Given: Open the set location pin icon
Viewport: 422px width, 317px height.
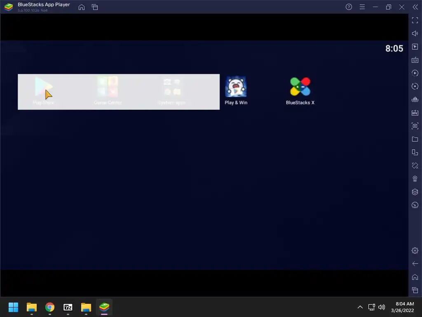Looking at the screenshot, I should tap(415, 179).
